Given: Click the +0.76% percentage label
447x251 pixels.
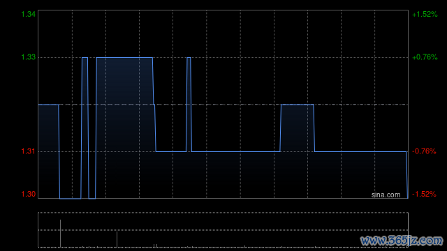Looking at the screenshot, I should [x=425, y=57].
